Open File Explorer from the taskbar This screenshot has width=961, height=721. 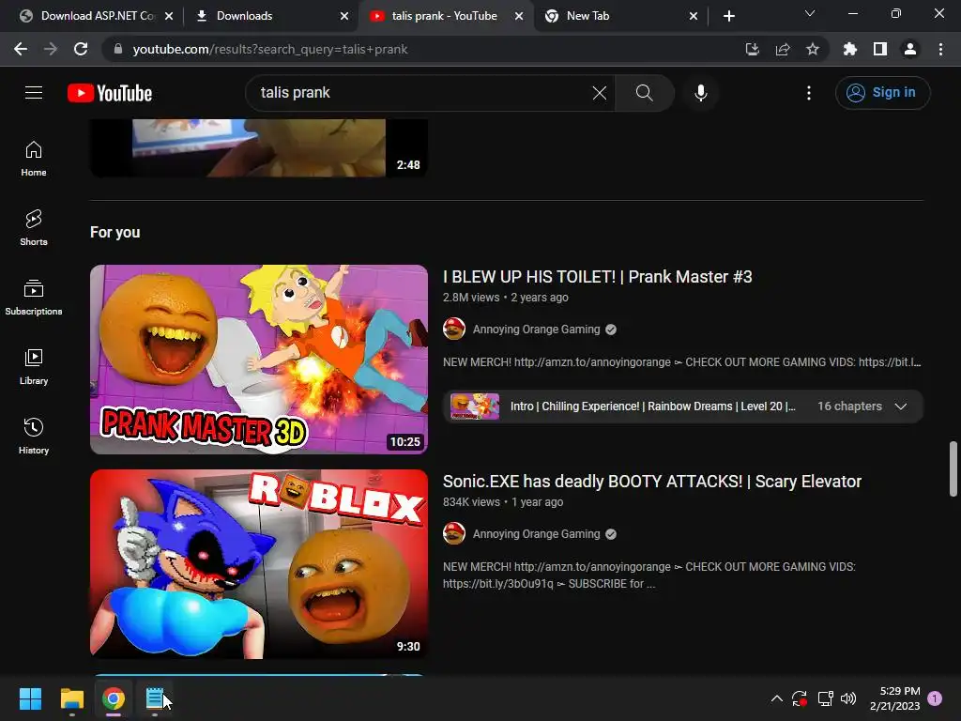[72, 698]
